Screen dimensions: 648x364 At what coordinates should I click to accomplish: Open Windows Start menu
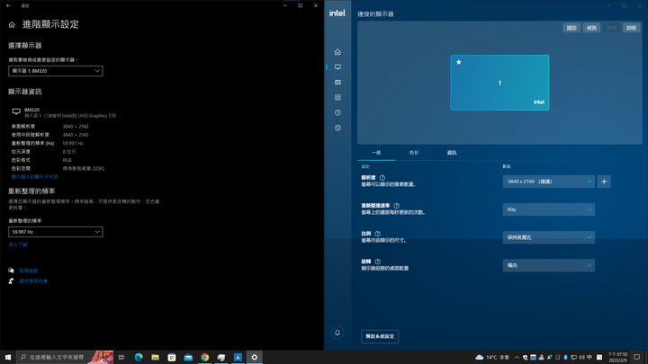tap(8, 358)
